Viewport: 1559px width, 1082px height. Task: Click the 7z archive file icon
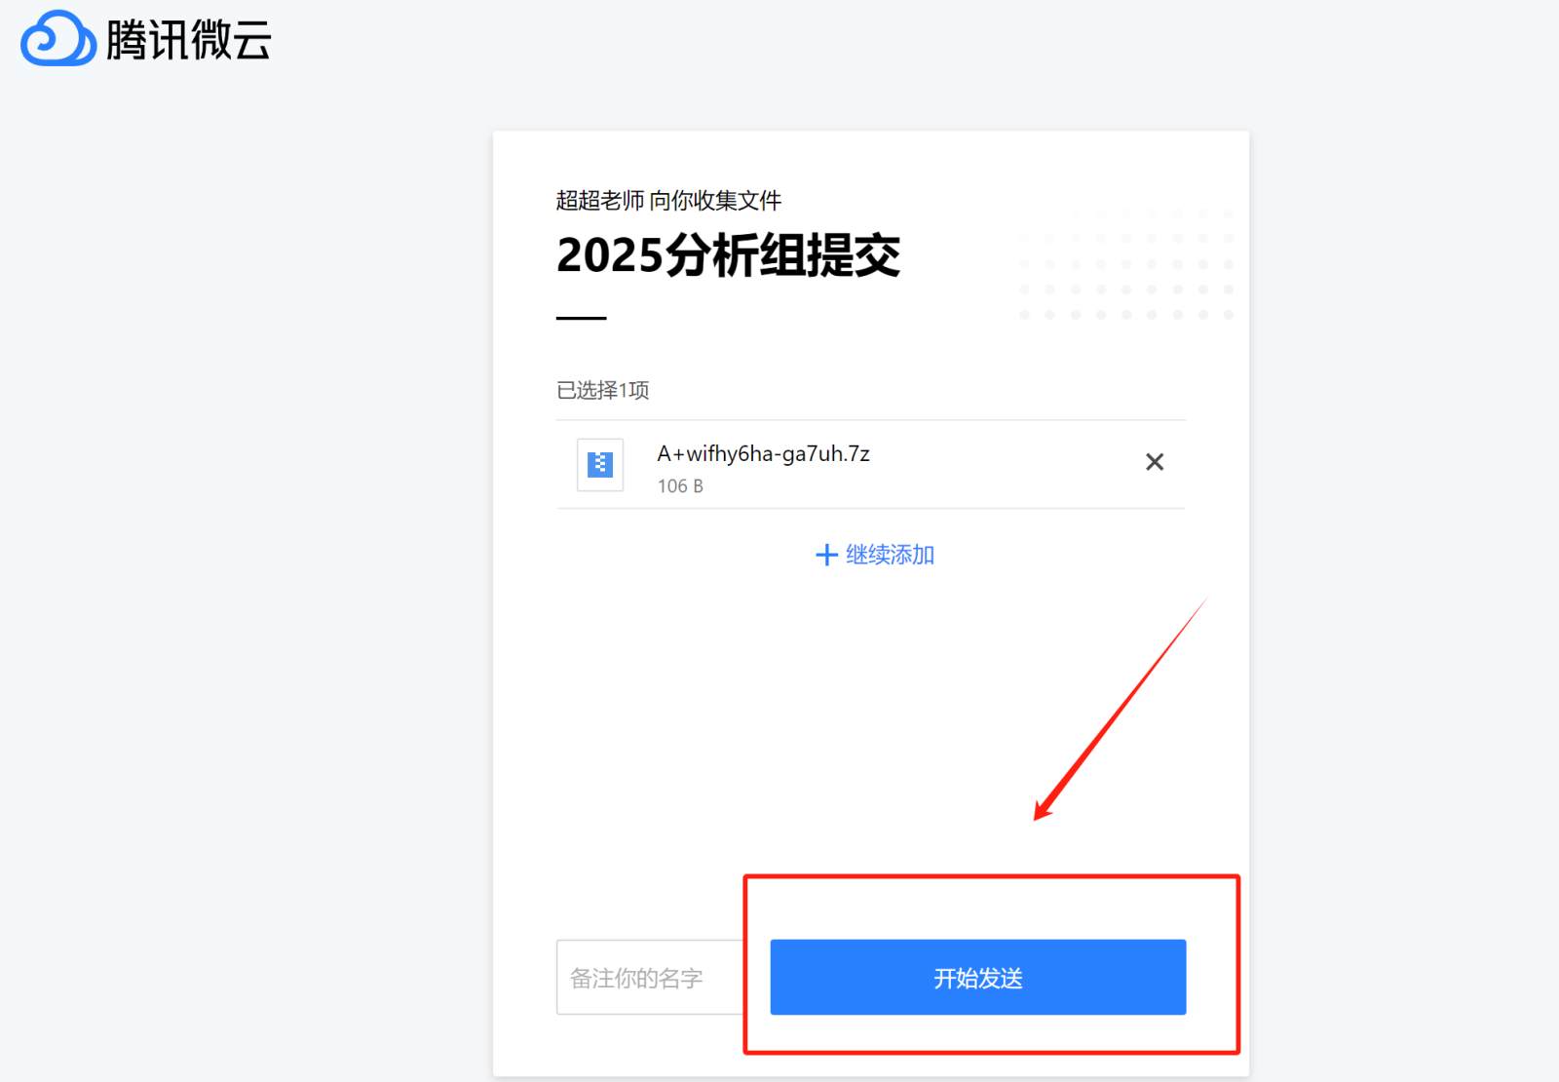(x=600, y=465)
